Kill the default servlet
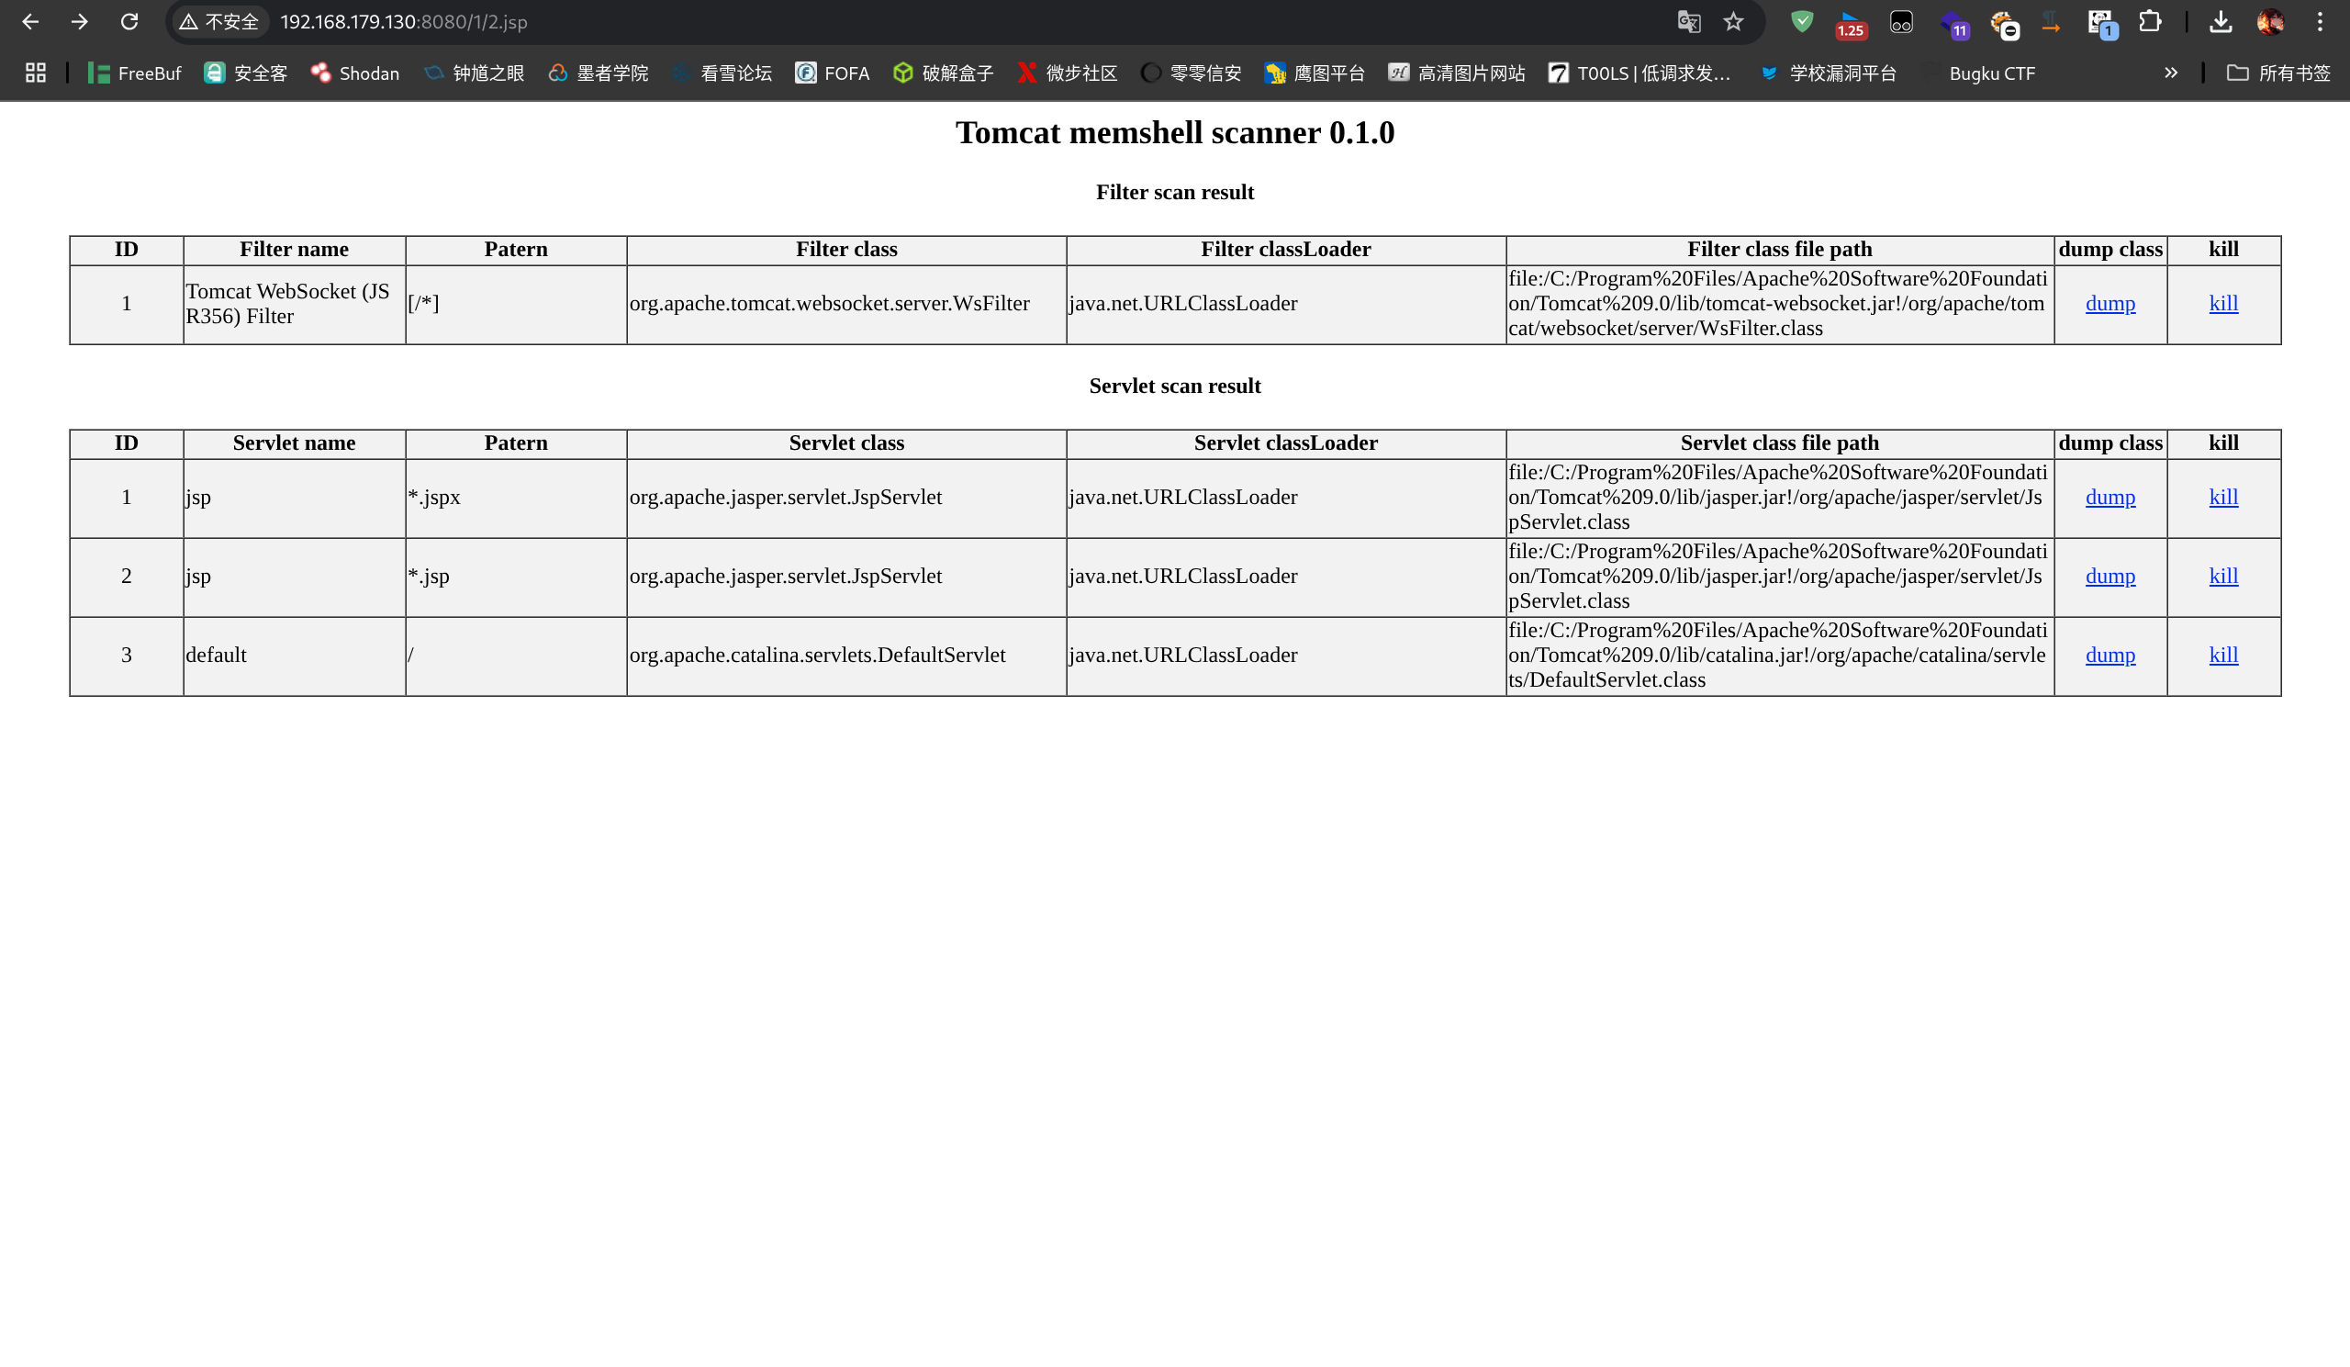Image resolution: width=2350 pixels, height=1367 pixels. [x=2223, y=655]
